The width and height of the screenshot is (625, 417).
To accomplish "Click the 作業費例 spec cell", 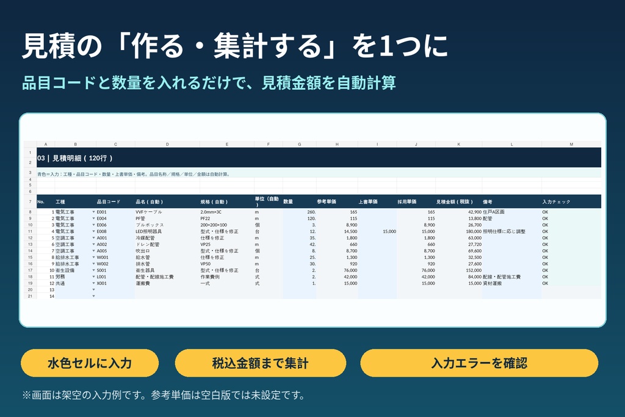I will pyautogui.click(x=227, y=277).
